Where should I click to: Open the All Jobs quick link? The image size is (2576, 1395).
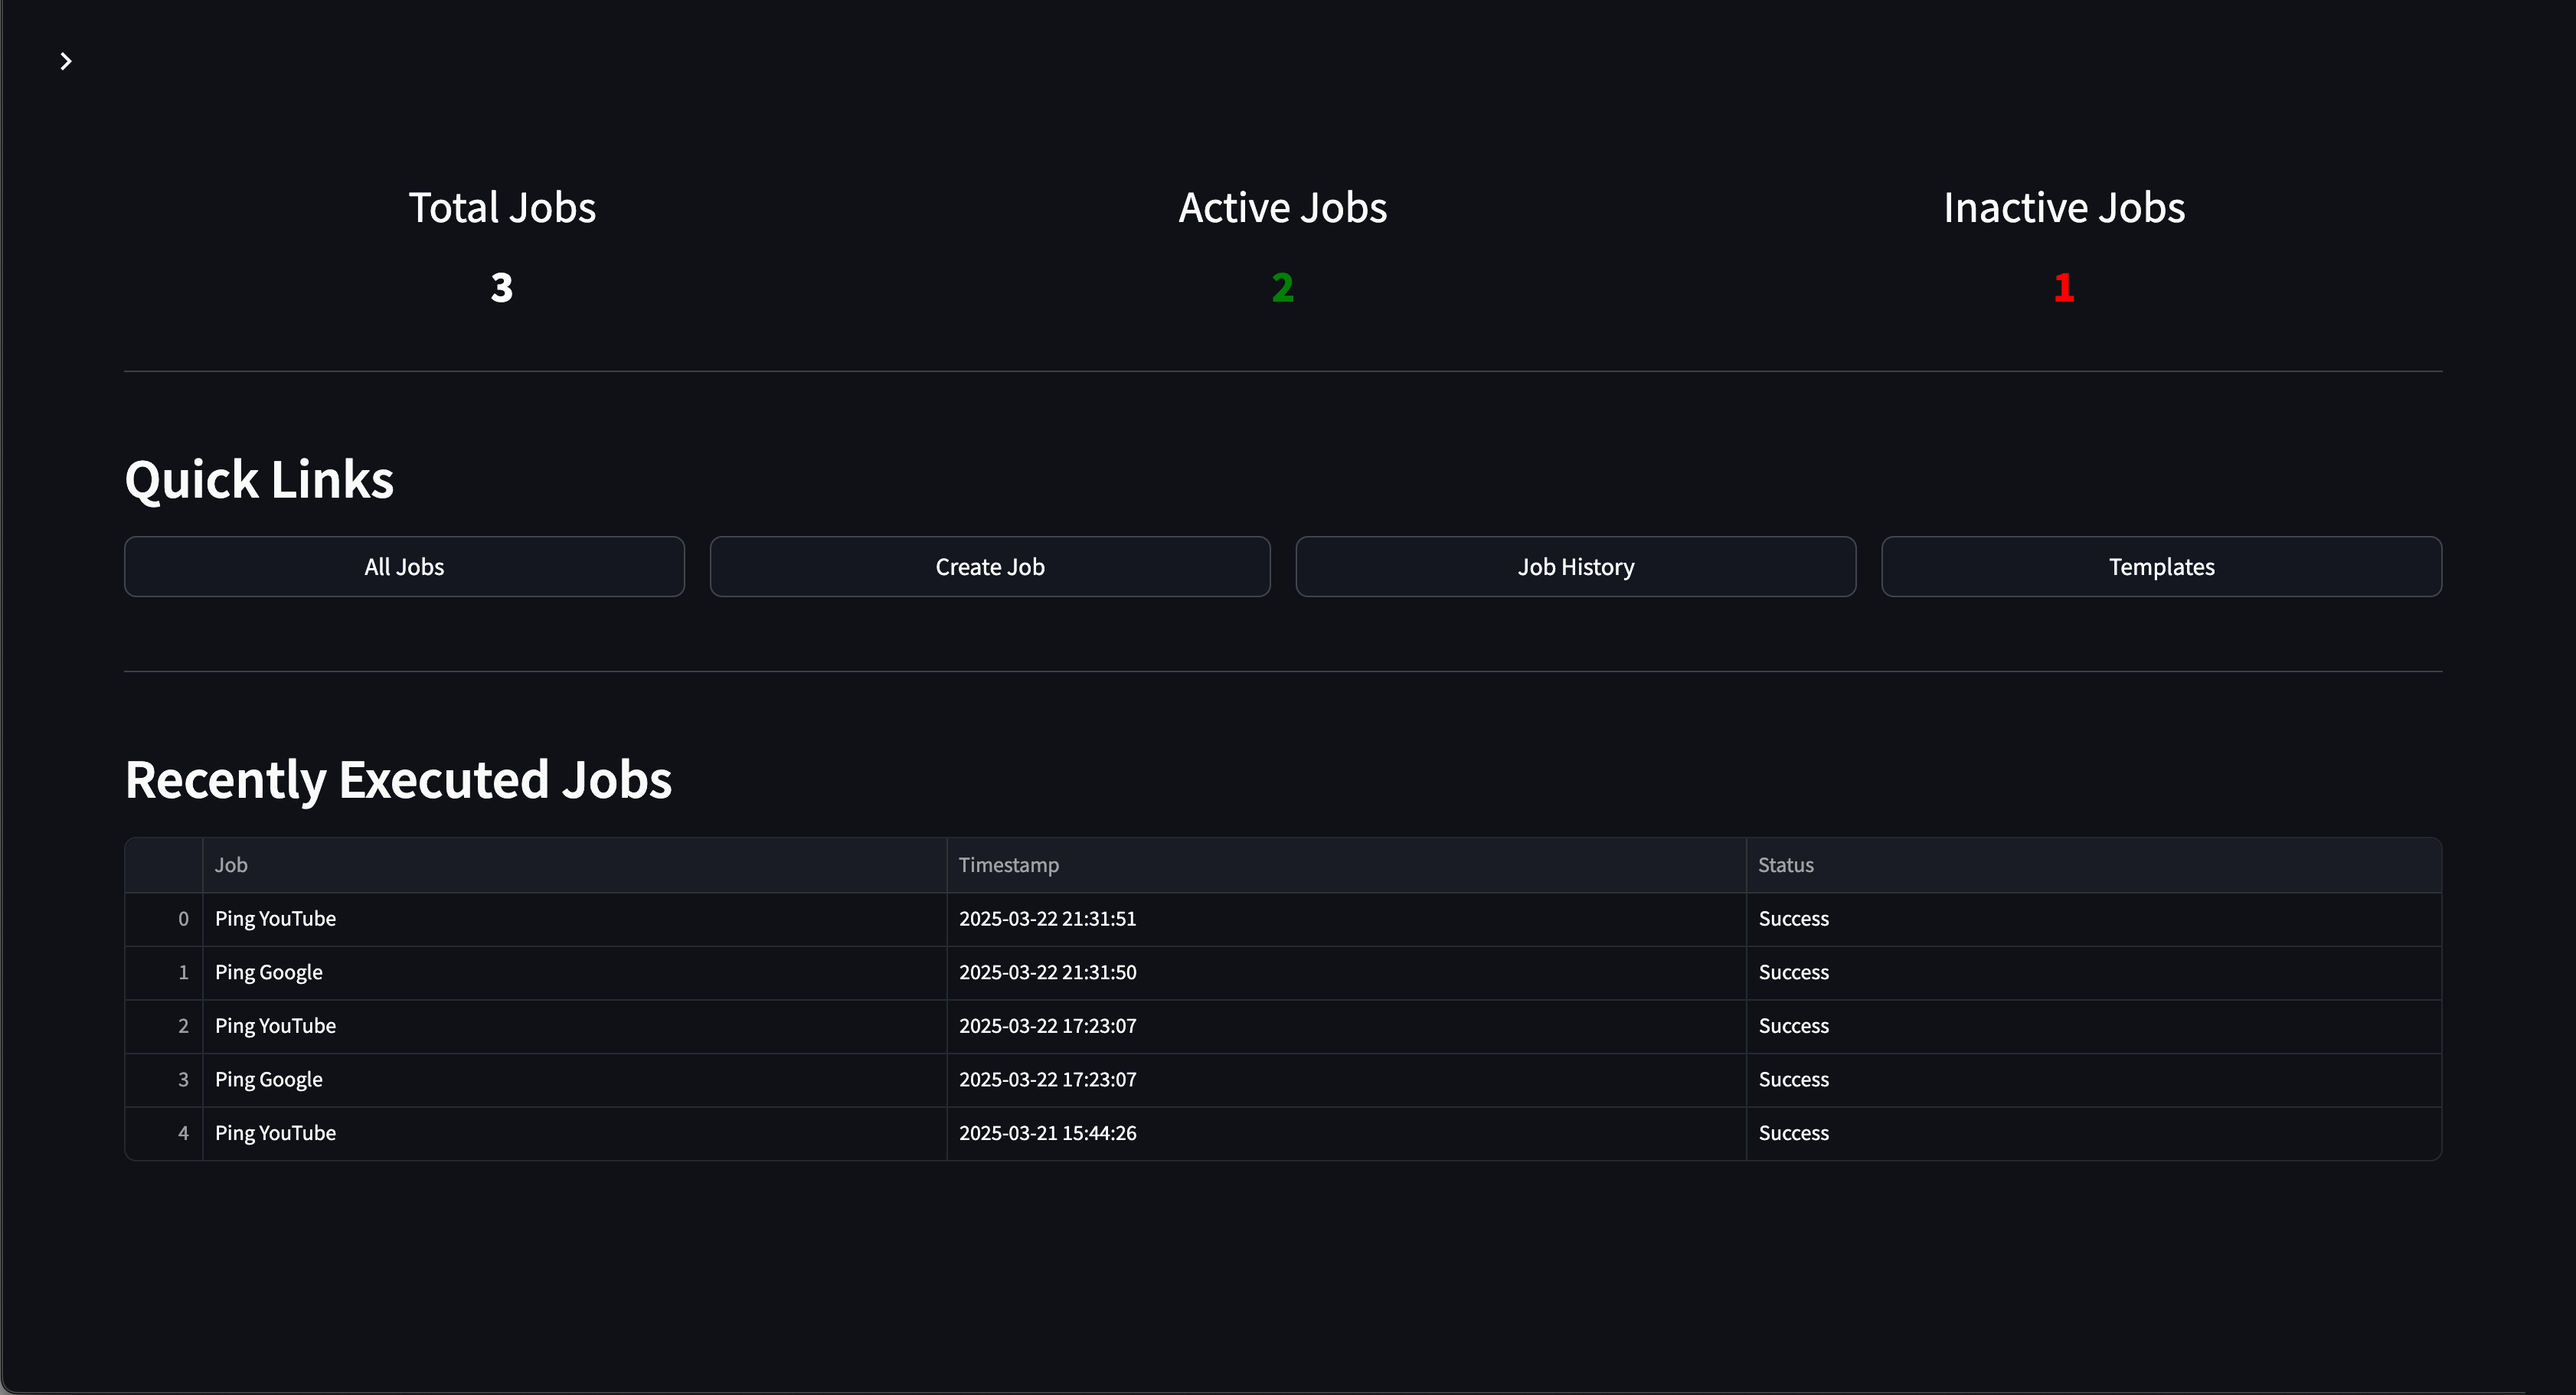404,567
